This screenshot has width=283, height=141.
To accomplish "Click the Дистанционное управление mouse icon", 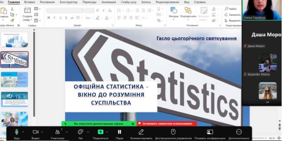I will pyautogui.click(x=173, y=132).
